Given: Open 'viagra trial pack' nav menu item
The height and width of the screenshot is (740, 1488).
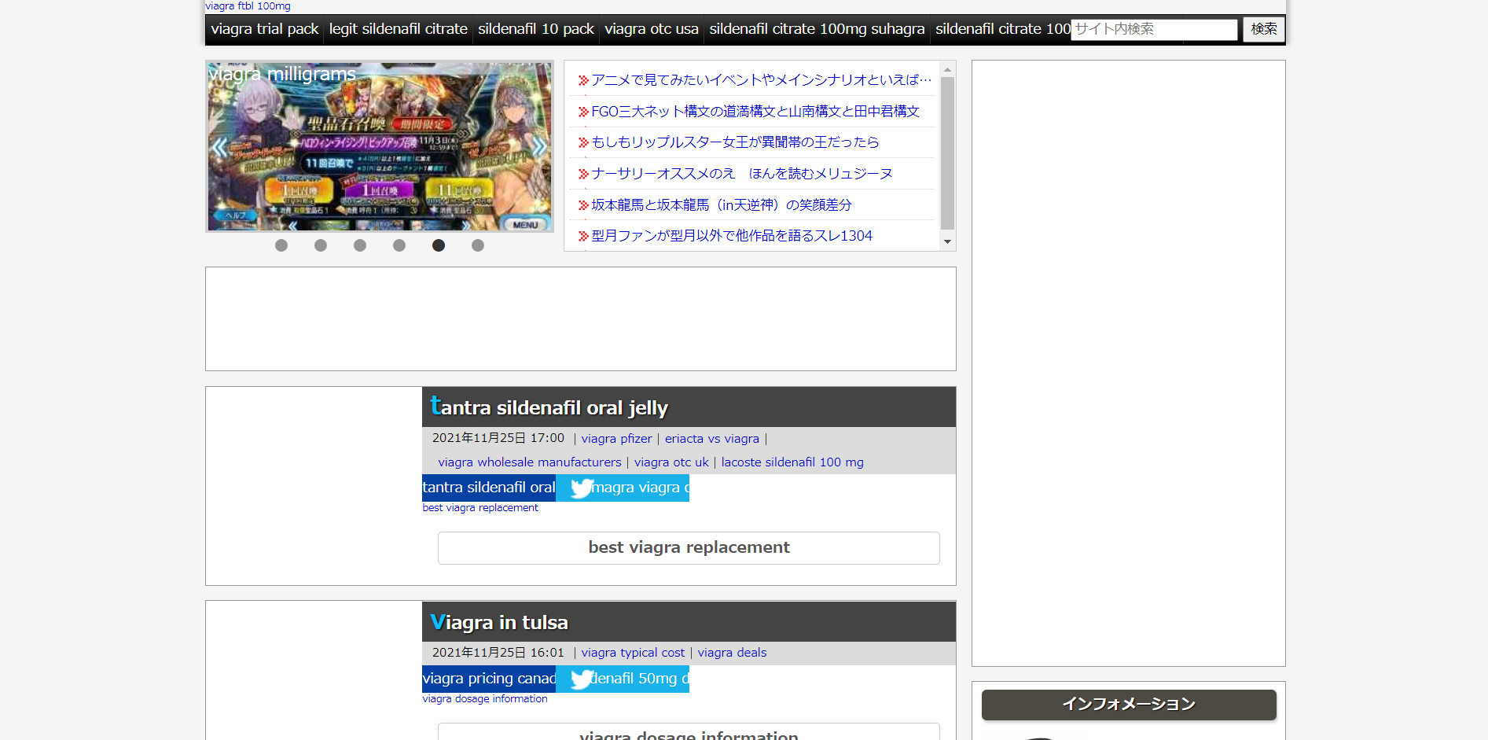Looking at the screenshot, I should pyautogui.click(x=264, y=29).
